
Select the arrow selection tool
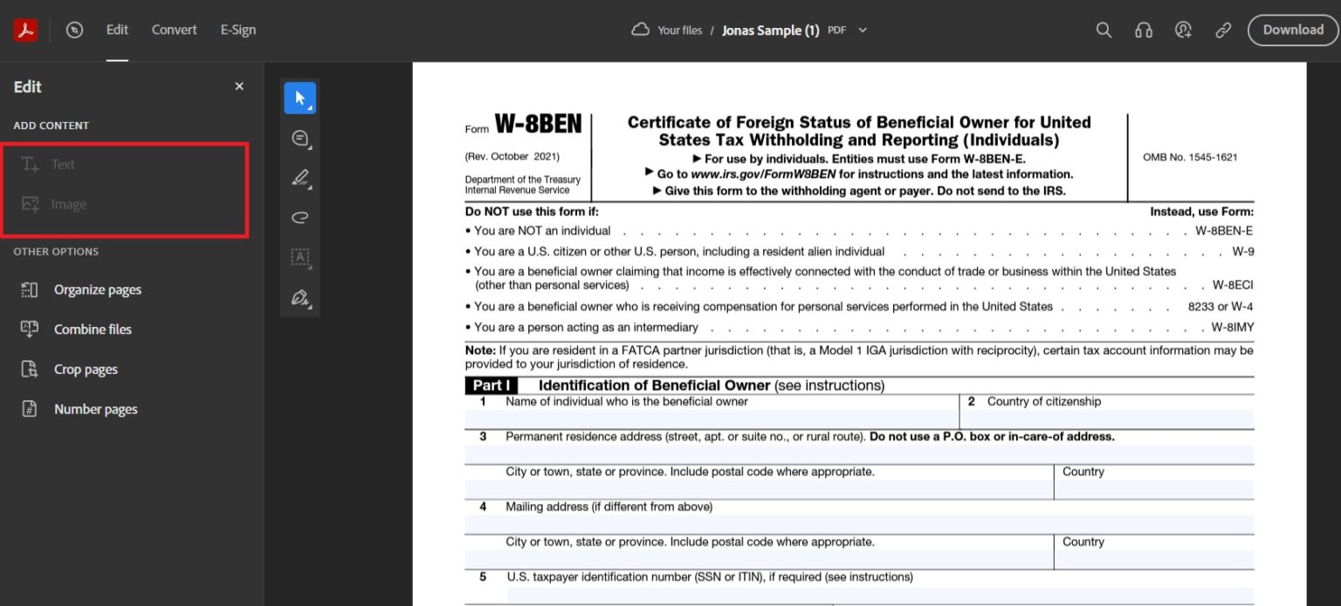[x=299, y=98]
